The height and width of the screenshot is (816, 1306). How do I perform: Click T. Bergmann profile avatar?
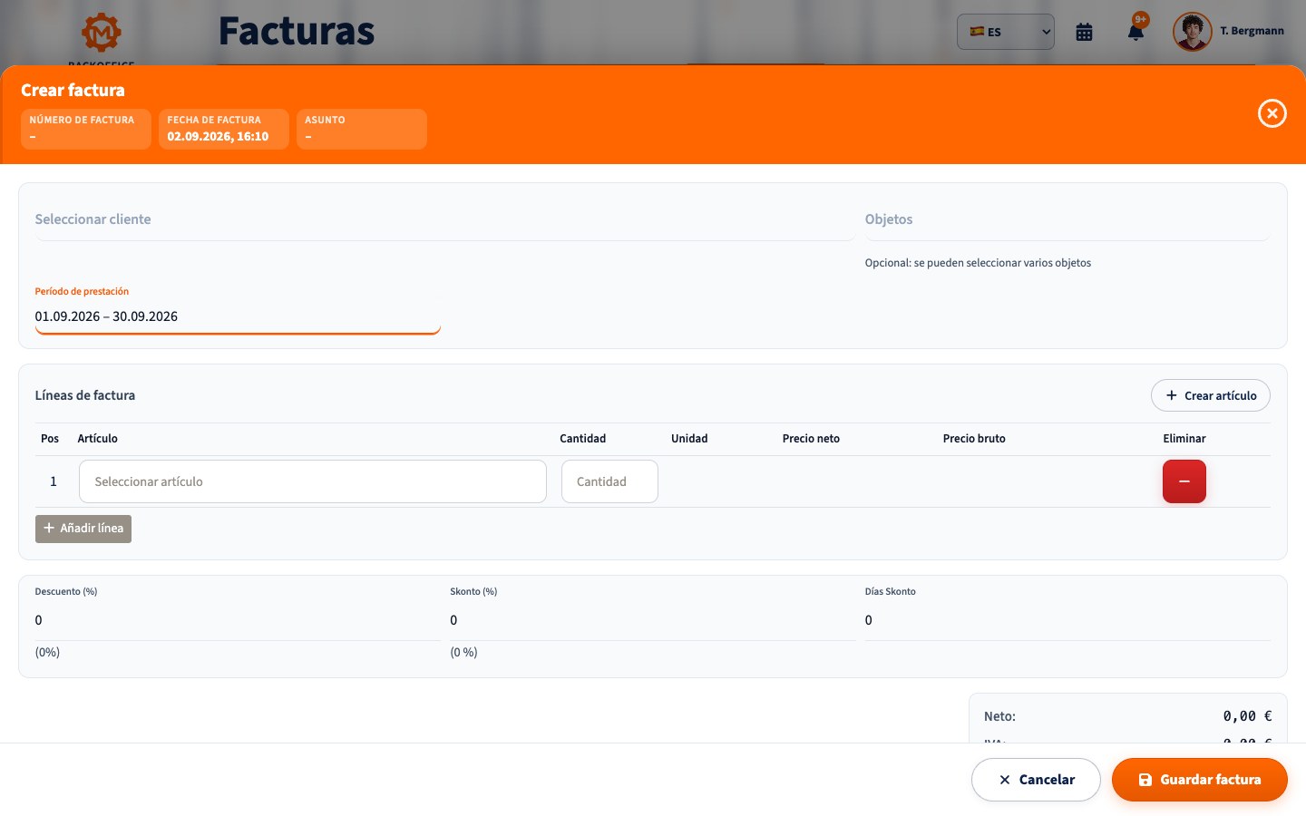coord(1192,32)
